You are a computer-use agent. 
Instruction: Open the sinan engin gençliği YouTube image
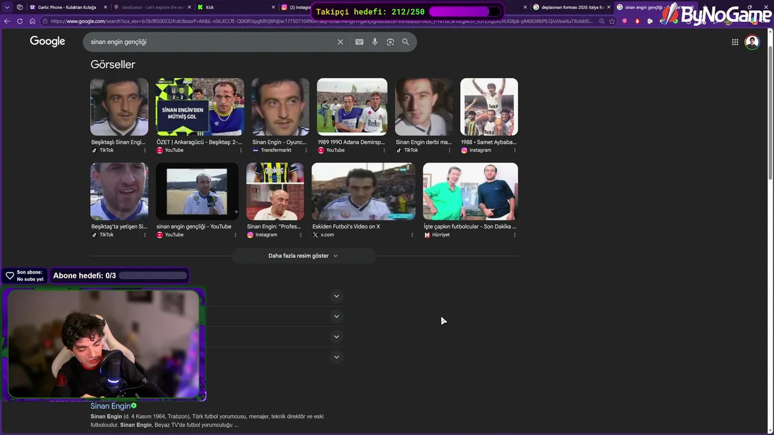click(197, 192)
